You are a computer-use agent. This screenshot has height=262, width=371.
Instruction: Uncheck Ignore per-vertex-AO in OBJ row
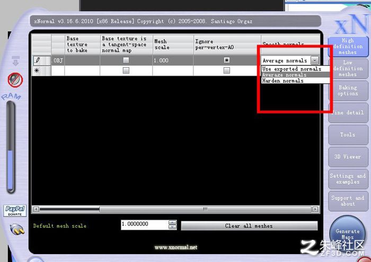[227, 60]
